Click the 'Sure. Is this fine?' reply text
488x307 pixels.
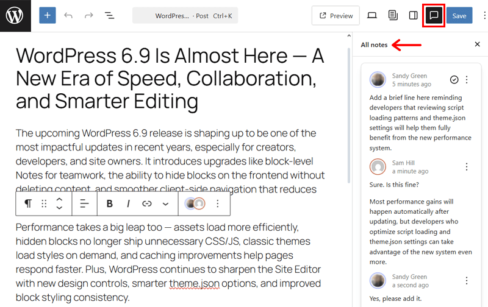pos(394,185)
